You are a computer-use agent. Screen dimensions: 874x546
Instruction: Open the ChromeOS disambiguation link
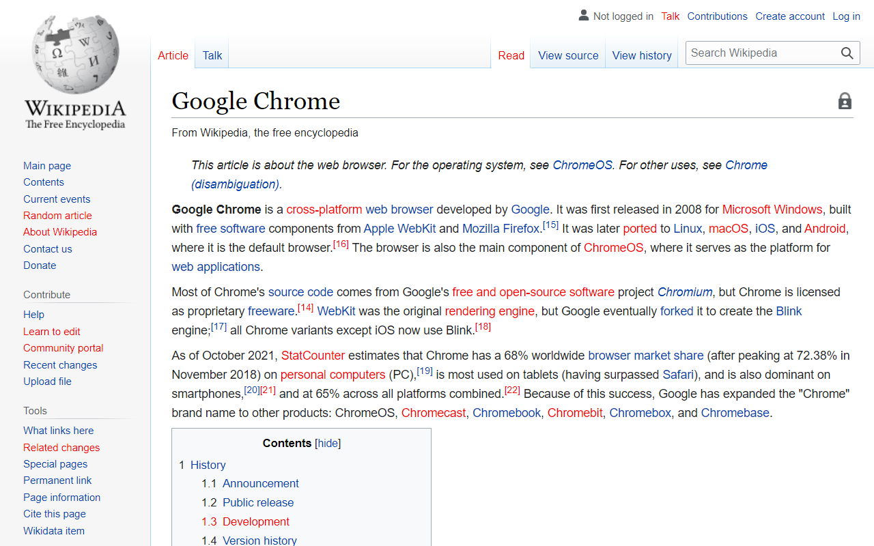(x=582, y=165)
